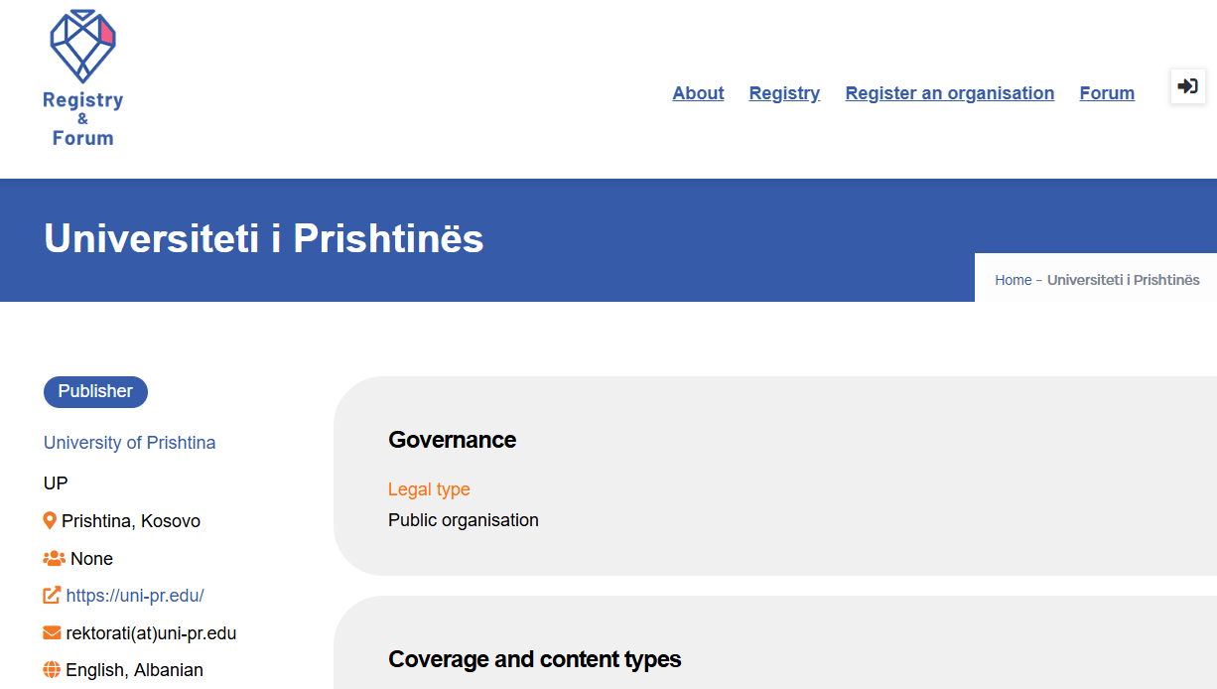Screen dimensions: 1217x689
Task: Click the Prishtina, Kosovo location text
Action: click(x=131, y=521)
